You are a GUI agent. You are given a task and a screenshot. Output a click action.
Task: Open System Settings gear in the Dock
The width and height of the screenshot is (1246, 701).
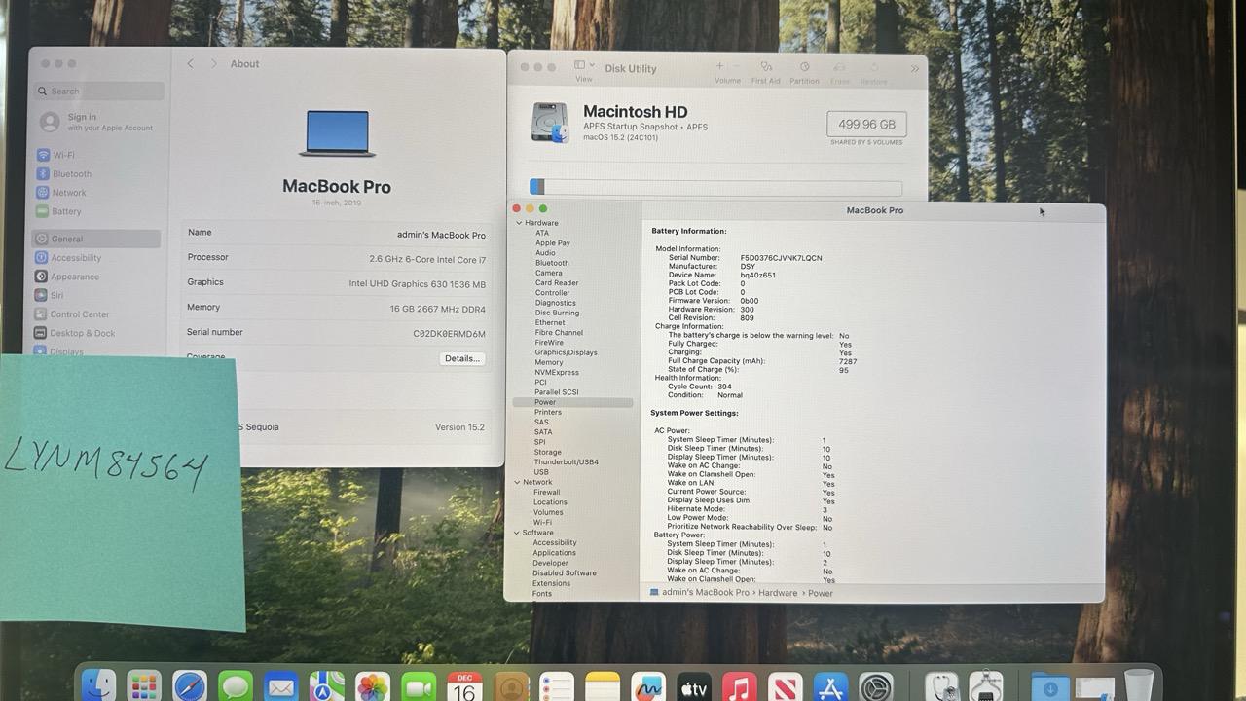(x=877, y=687)
